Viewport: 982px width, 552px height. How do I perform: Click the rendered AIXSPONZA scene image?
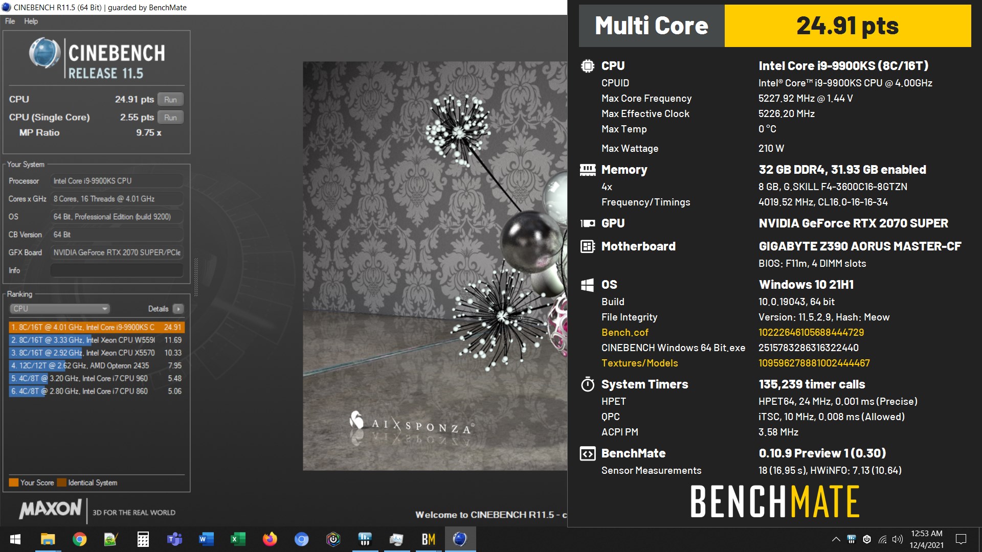tap(435, 266)
